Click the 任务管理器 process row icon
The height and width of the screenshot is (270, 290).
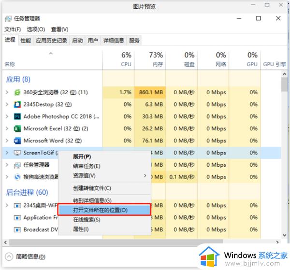click(17, 165)
